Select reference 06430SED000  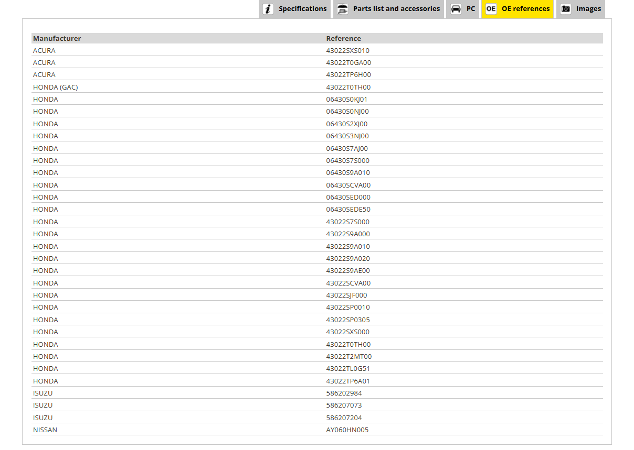click(348, 197)
